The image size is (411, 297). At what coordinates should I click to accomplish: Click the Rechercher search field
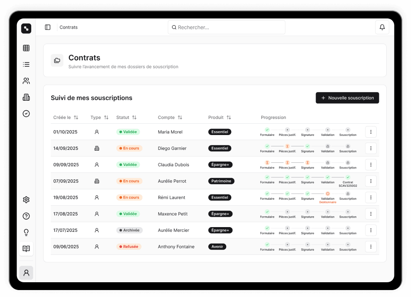(227, 27)
